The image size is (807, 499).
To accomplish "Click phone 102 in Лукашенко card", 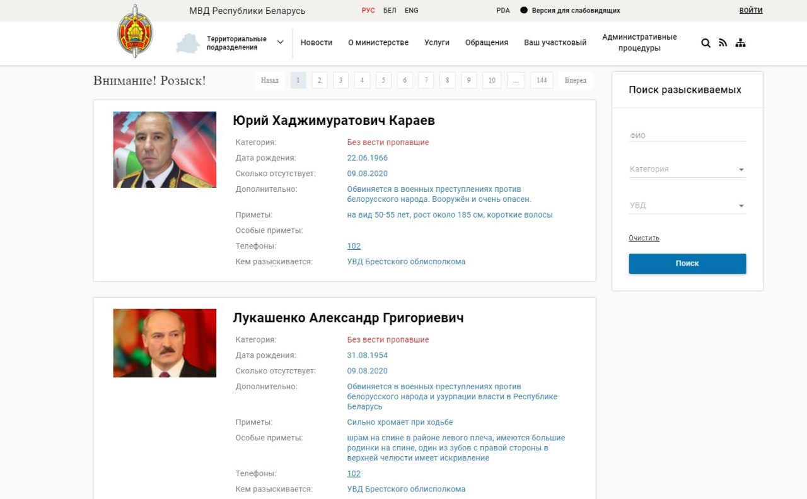I will [x=354, y=474].
